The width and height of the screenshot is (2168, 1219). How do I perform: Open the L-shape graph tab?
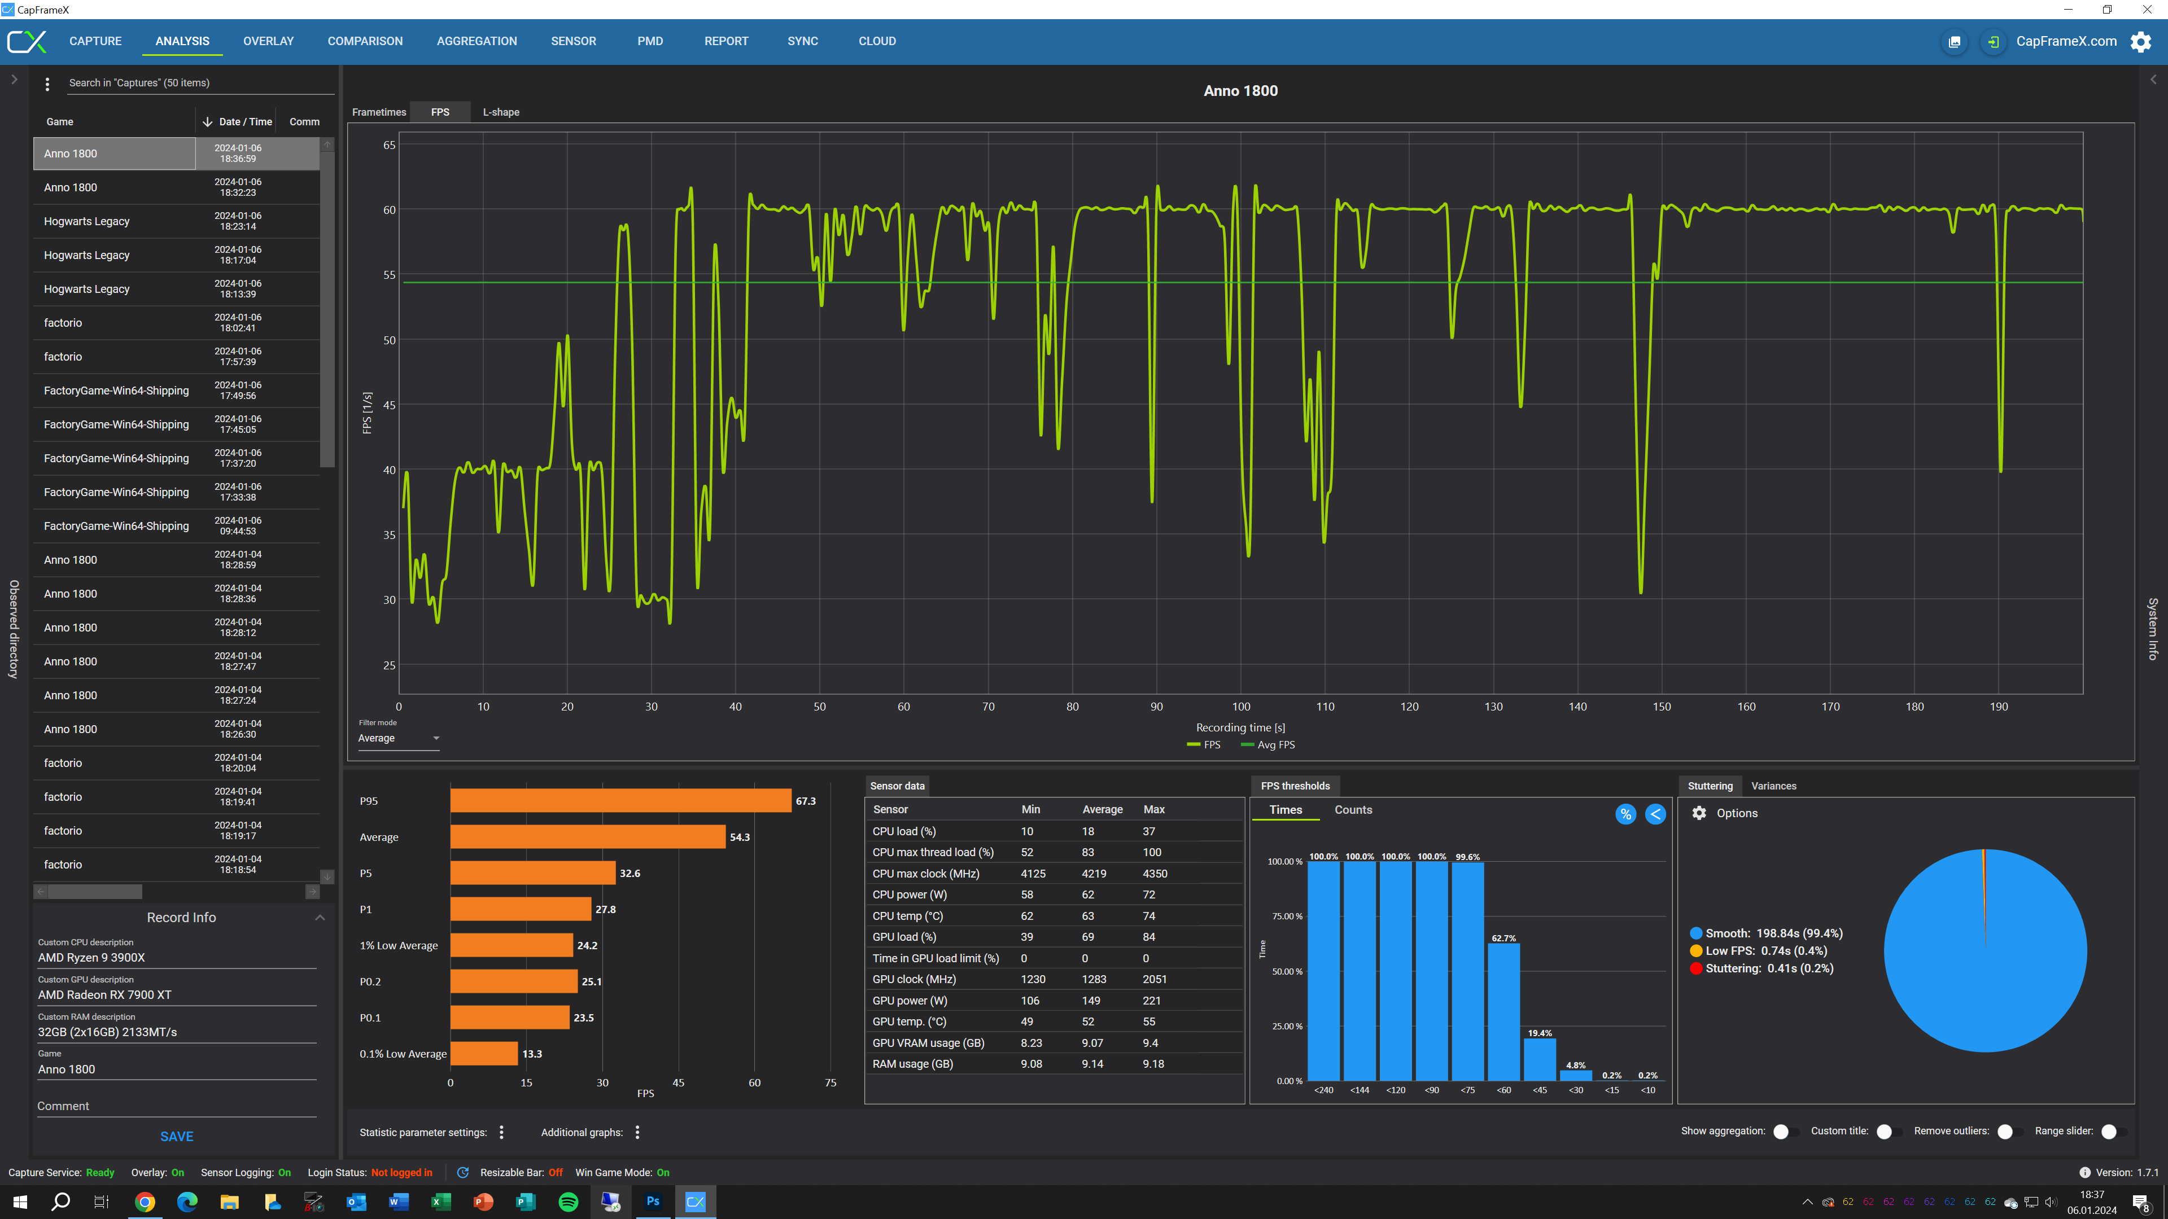click(x=501, y=112)
